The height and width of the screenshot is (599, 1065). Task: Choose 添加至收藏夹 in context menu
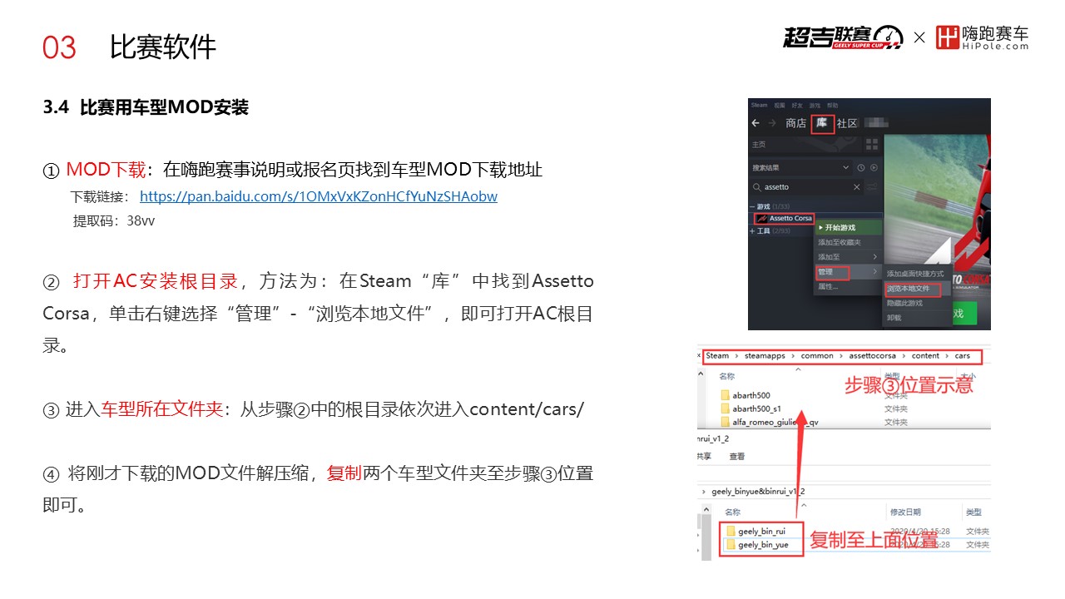[x=848, y=242]
